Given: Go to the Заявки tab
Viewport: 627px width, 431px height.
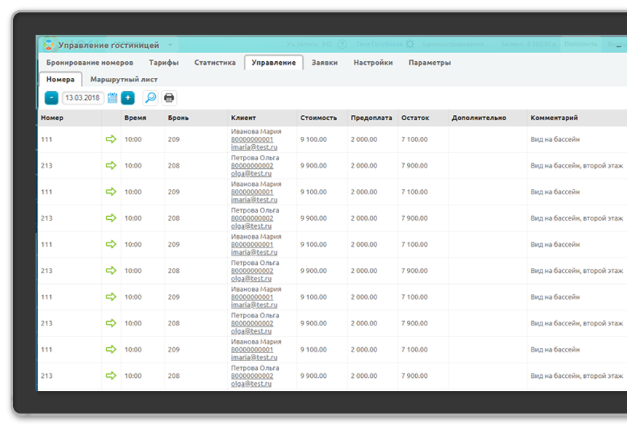Looking at the screenshot, I should [x=324, y=63].
